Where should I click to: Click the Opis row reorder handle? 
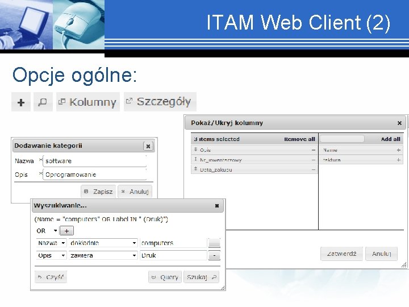195,150
